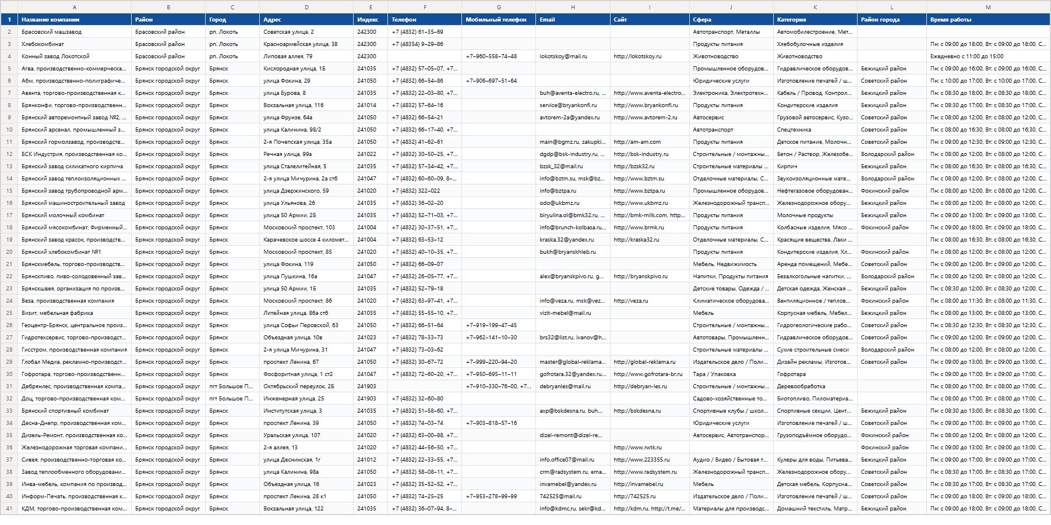Screen dimensions: 1051x525
Task: Select cell 'Ежедневно с 11:00 до 15:00'
Action: click(x=988, y=56)
